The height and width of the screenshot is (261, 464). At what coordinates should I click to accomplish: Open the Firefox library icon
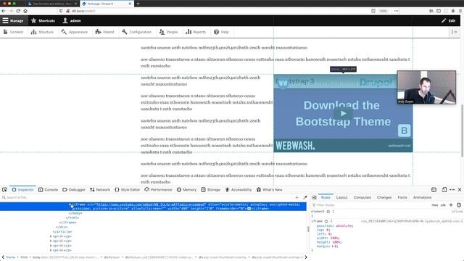pos(431,11)
